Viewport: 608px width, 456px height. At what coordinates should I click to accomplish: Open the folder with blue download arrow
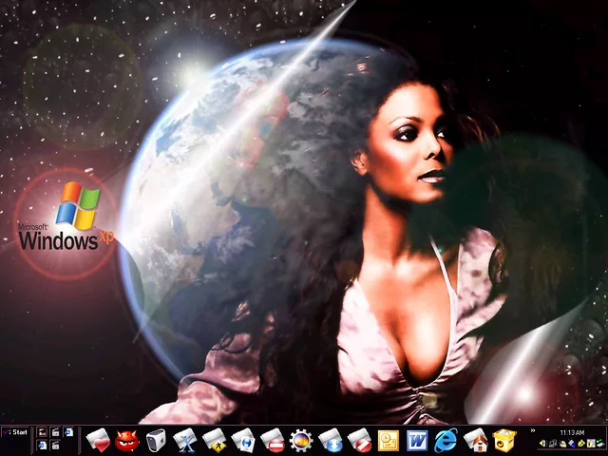pyautogui.click(x=331, y=440)
